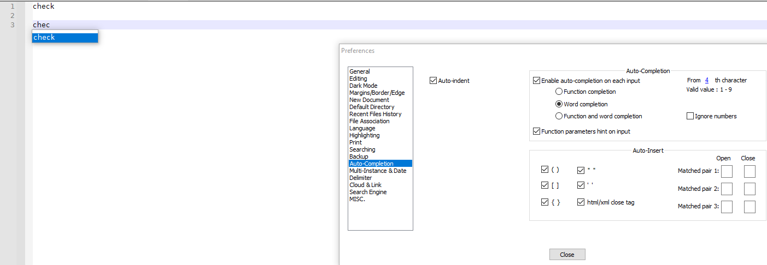Close the Preferences dialog

pyautogui.click(x=567, y=255)
